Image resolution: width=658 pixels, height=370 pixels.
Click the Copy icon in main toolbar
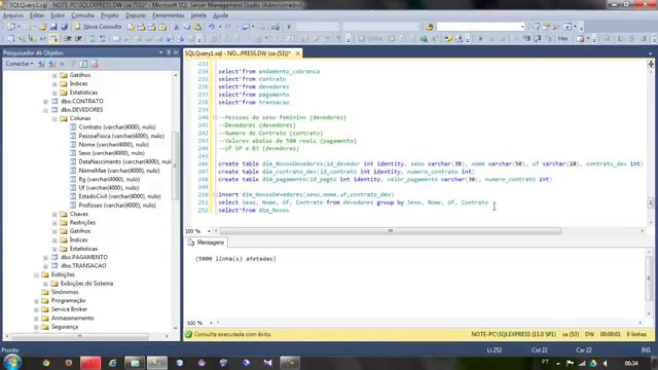click(186, 27)
